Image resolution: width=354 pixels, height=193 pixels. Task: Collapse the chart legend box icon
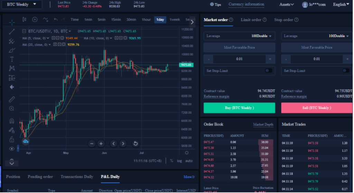[24, 31]
